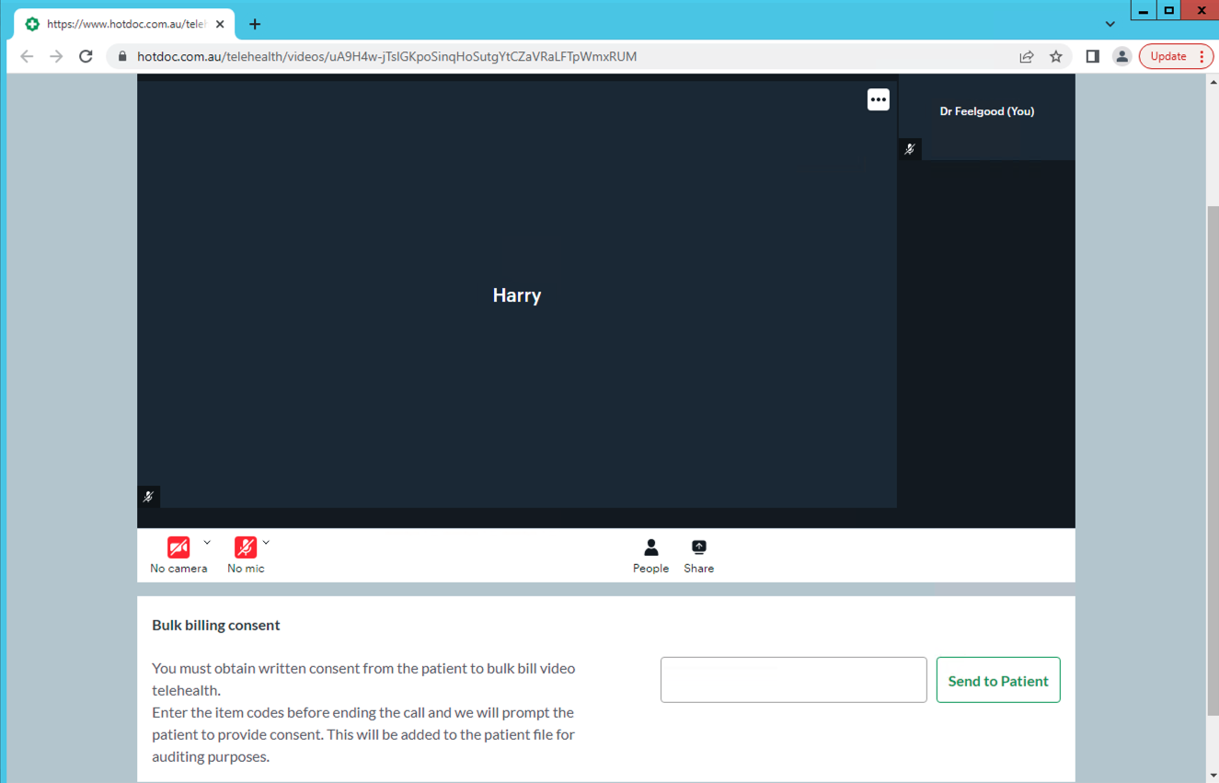
Task: Bookmark the page with the star icon
Action: pyautogui.click(x=1055, y=56)
